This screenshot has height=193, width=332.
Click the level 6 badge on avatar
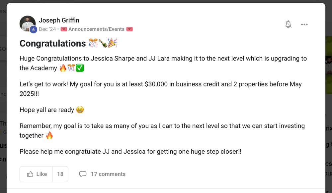pos(33,29)
